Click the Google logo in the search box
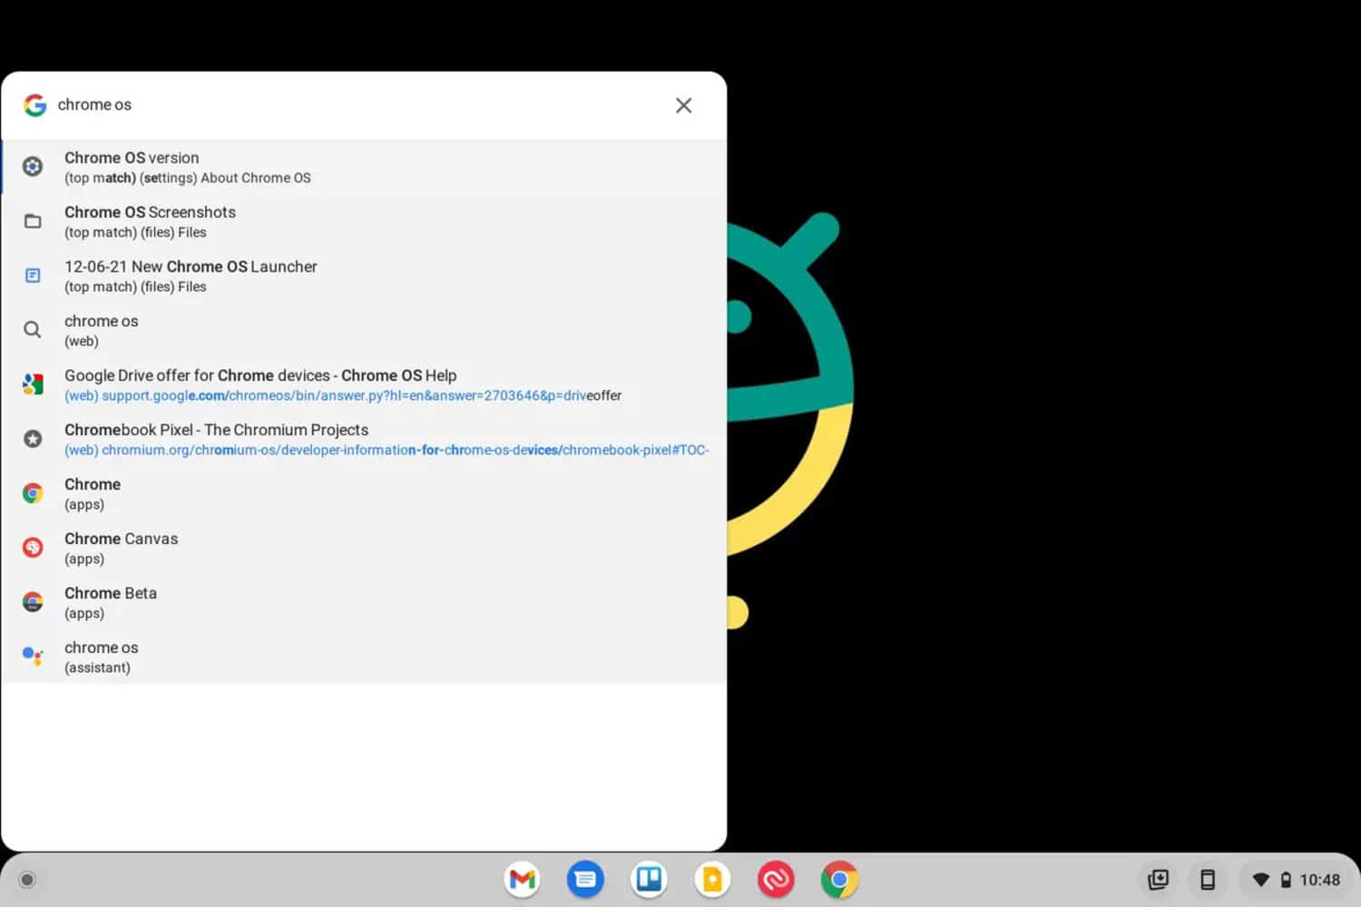The width and height of the screenshot is (1361, 907). pos(35,105)
